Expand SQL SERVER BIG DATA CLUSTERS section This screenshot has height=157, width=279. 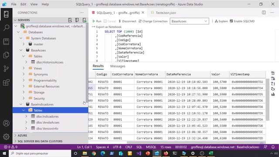point(15,141)
